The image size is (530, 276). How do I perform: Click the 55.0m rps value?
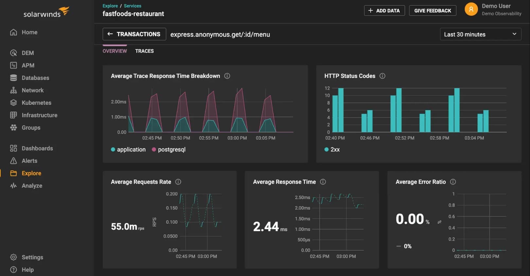(x=128, y=226)
